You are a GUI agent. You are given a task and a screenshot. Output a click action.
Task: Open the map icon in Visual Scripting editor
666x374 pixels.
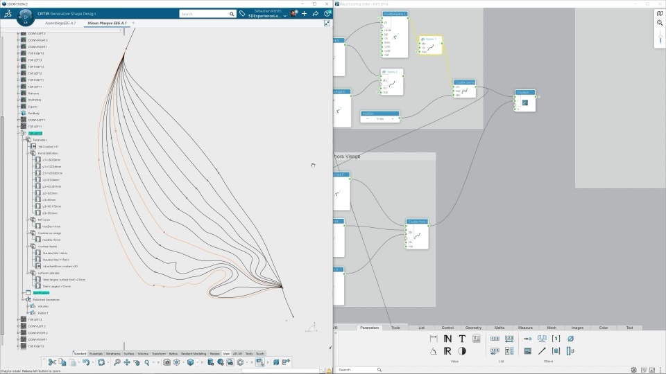[x=660, y=14]
